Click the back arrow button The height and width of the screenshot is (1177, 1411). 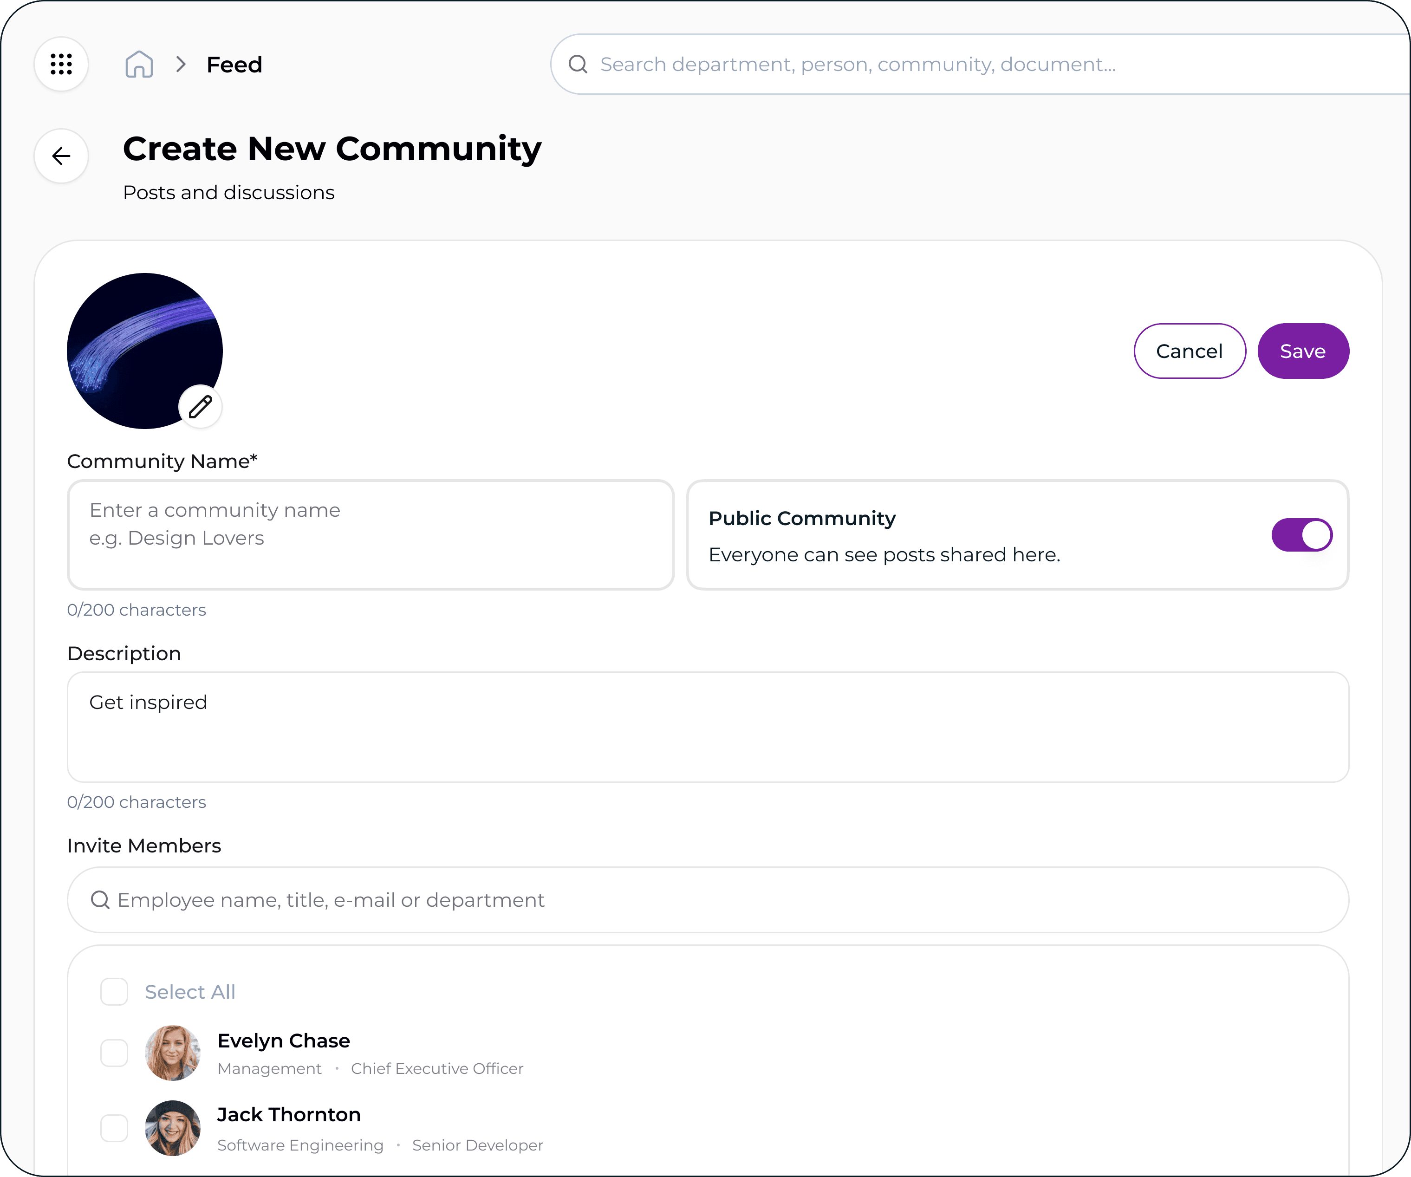61,156
